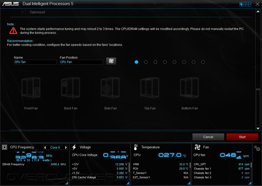The height and width of the screenshot is (186, 262).
Task: Click the EXT_Sensor1 row
Action: (160, 177)
